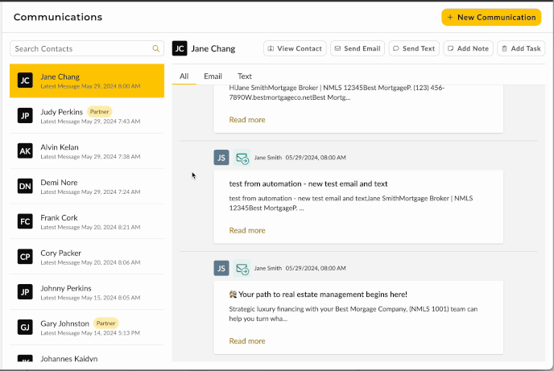Viewport: 554px width, 371px height.
Task: Switch to the Email tab
Action: tap(213, 76)
